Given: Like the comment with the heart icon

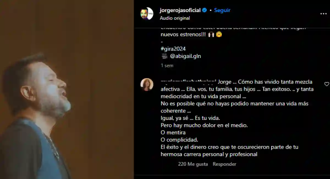Looking at the screenshot, I should 327,84.
